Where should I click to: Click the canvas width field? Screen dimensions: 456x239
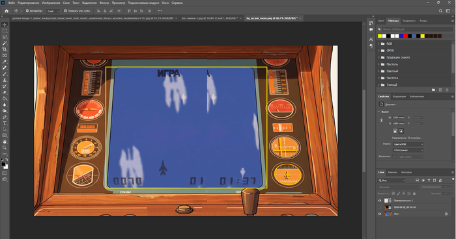pos(399,118)
